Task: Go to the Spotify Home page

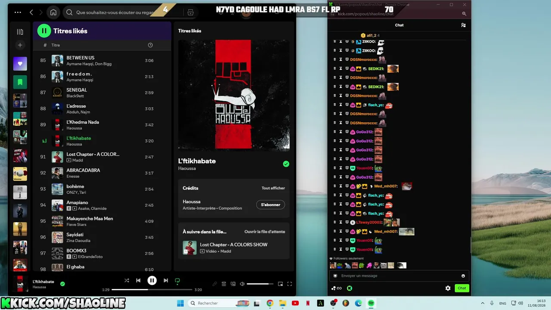Action: (x=53, y=12)
